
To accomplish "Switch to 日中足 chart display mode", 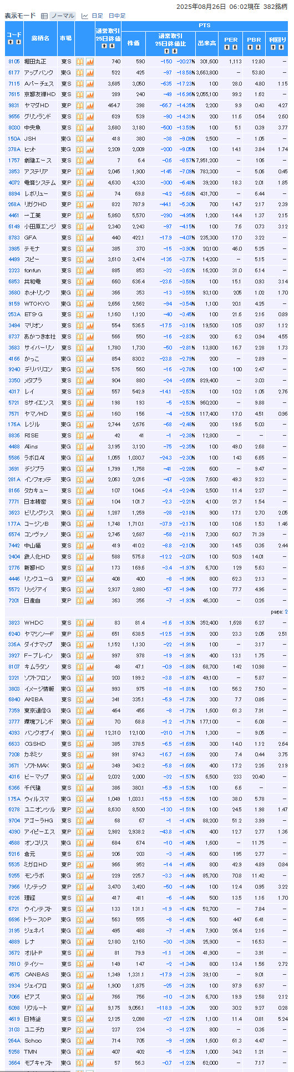I will pos(117,16).
